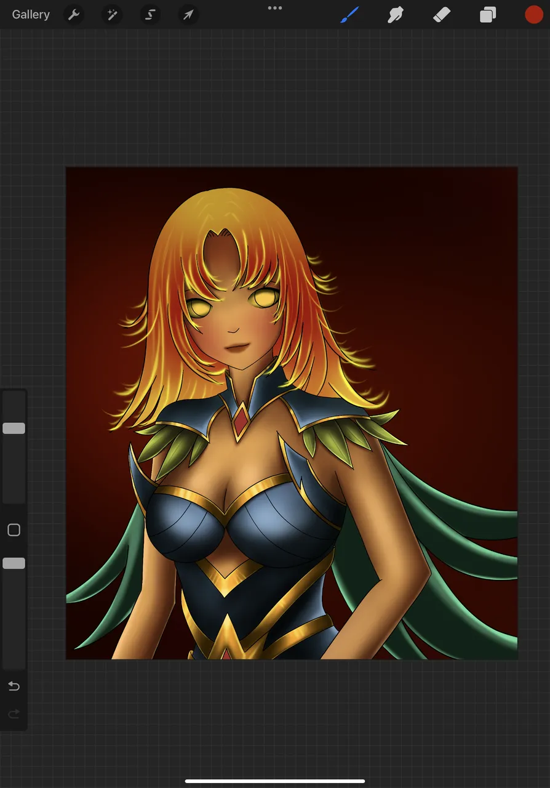Select the Eraser tool
Image resolution: width=550 pixels, height=788 pixels.
[442, 15]
